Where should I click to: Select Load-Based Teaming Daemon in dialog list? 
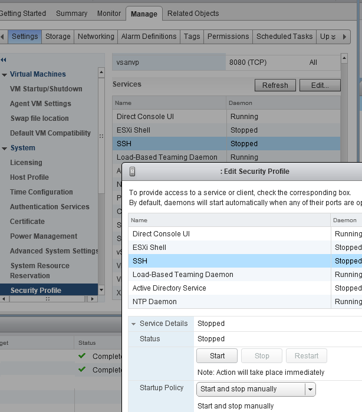coord(245,274)
